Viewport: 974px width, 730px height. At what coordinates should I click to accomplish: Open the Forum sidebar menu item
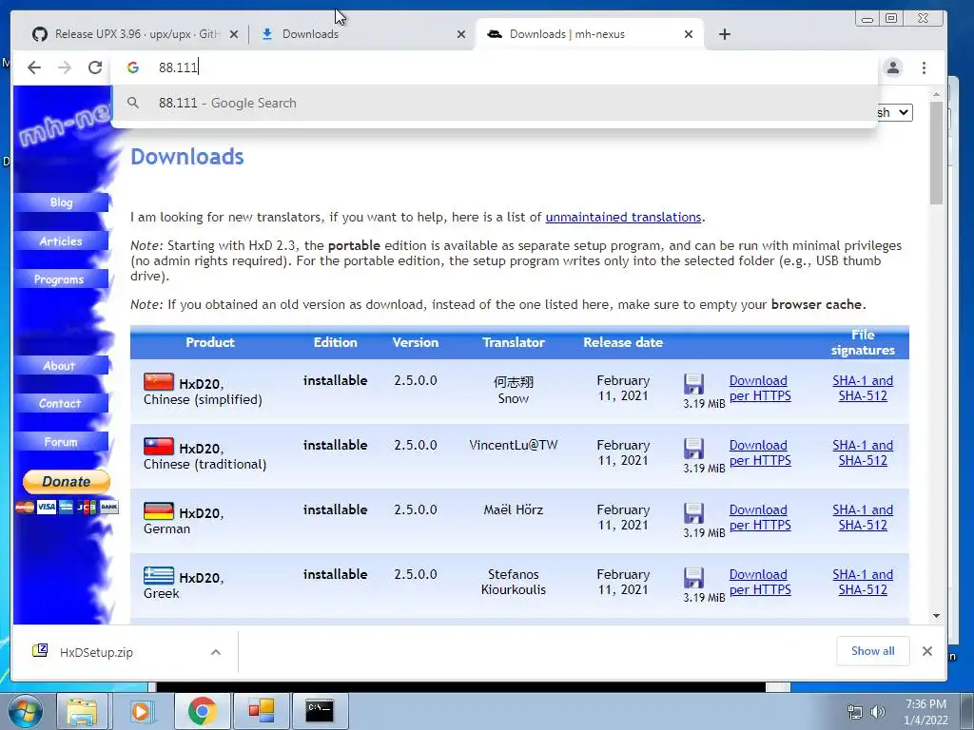tap(61, 442)
